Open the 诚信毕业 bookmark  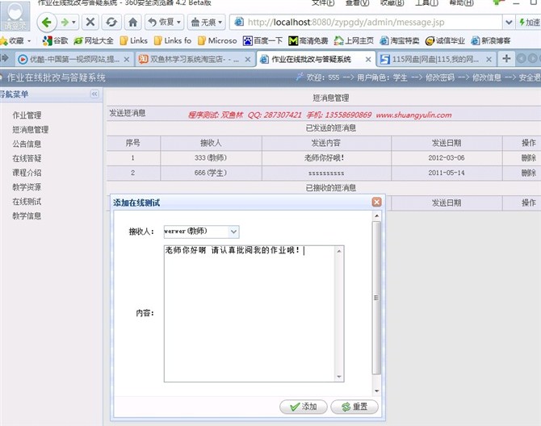click(x=445, y=40)
